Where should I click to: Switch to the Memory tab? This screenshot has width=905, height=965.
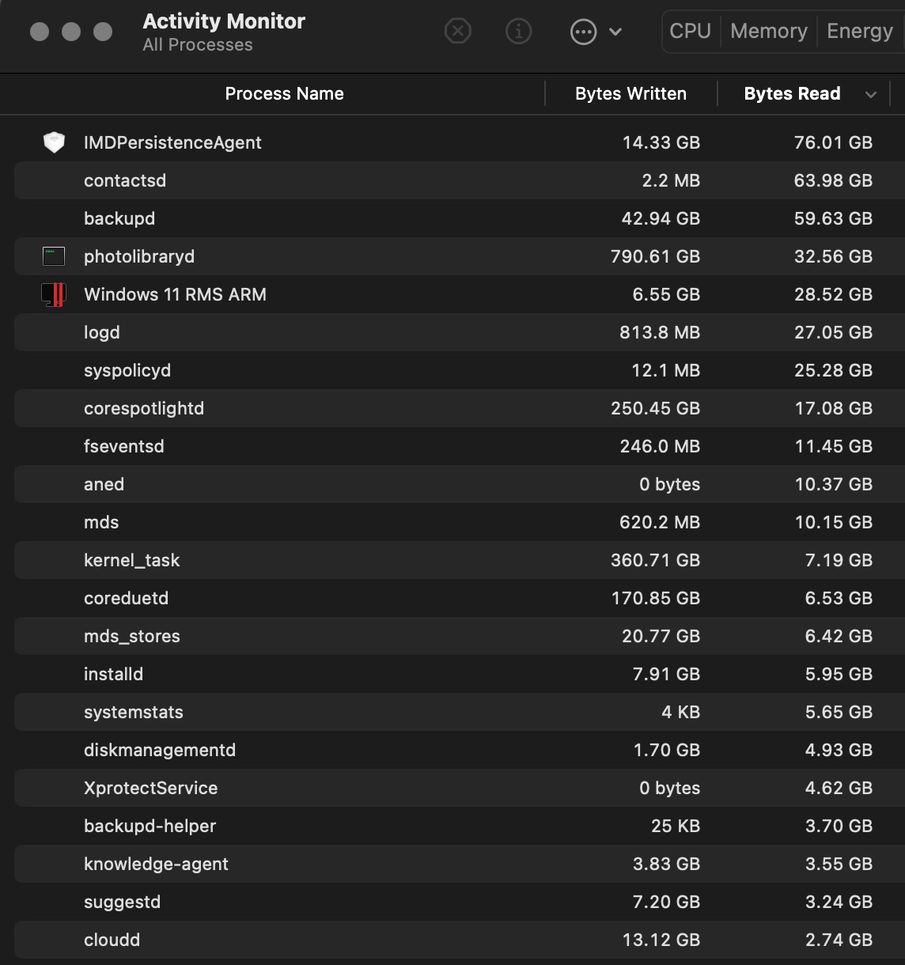tap(768, 31)
